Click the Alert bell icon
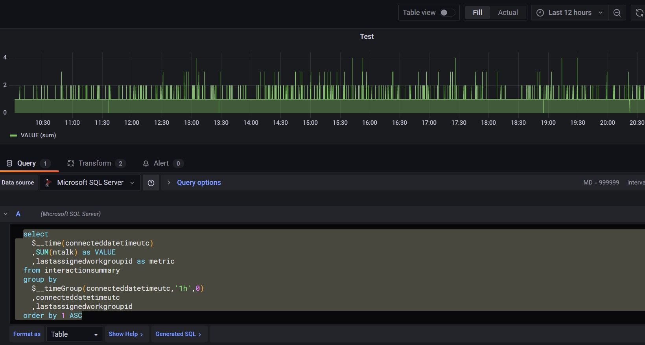Screen dimensions: 645x345 pos(146,163)
